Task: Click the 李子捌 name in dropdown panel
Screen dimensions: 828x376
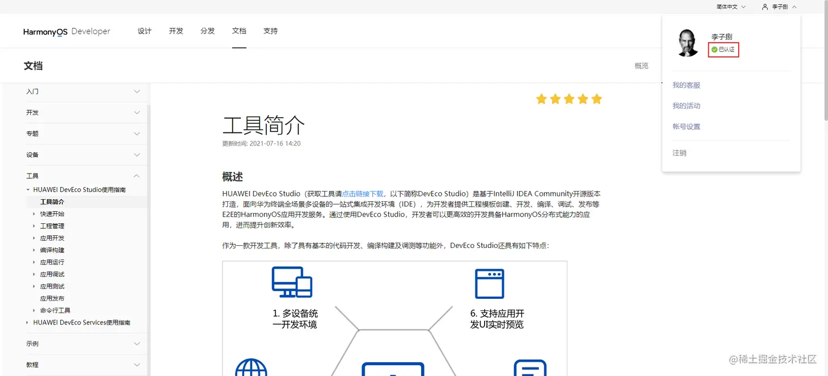Action: tap(722, 37)
